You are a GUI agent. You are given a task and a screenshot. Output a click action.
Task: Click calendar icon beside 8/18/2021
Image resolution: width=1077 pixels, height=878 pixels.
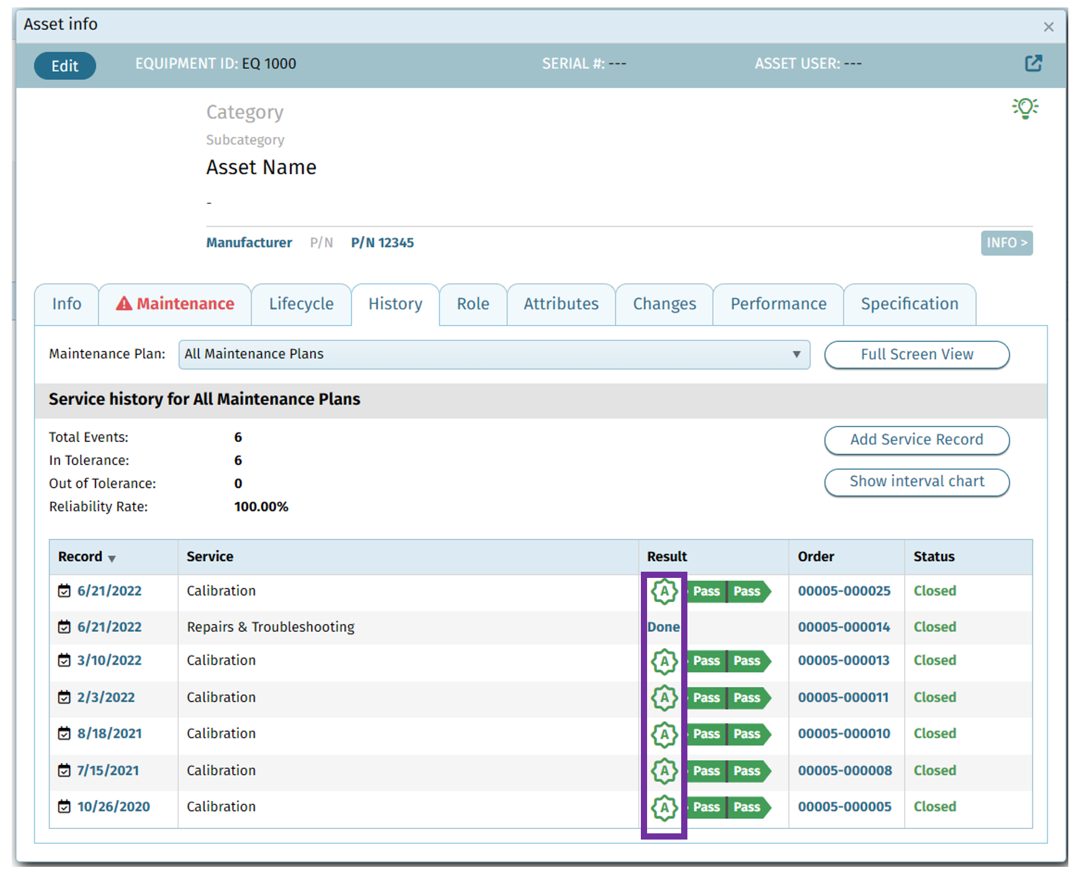click(x=65, y=734)
